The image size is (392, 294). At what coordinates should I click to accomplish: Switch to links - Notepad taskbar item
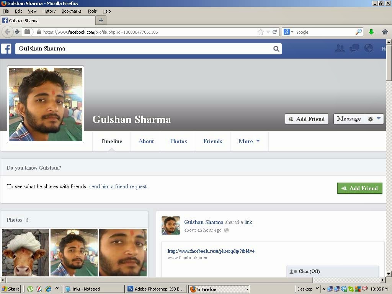94,289
